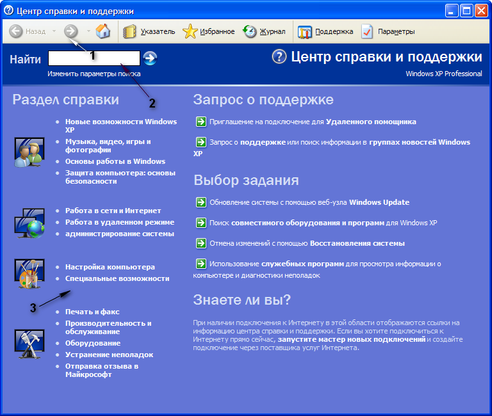The width and height of the screenshot is (492, 416).
Task: Open Работа в удаленном режиме topic
Action: click(x=120, y=222)
